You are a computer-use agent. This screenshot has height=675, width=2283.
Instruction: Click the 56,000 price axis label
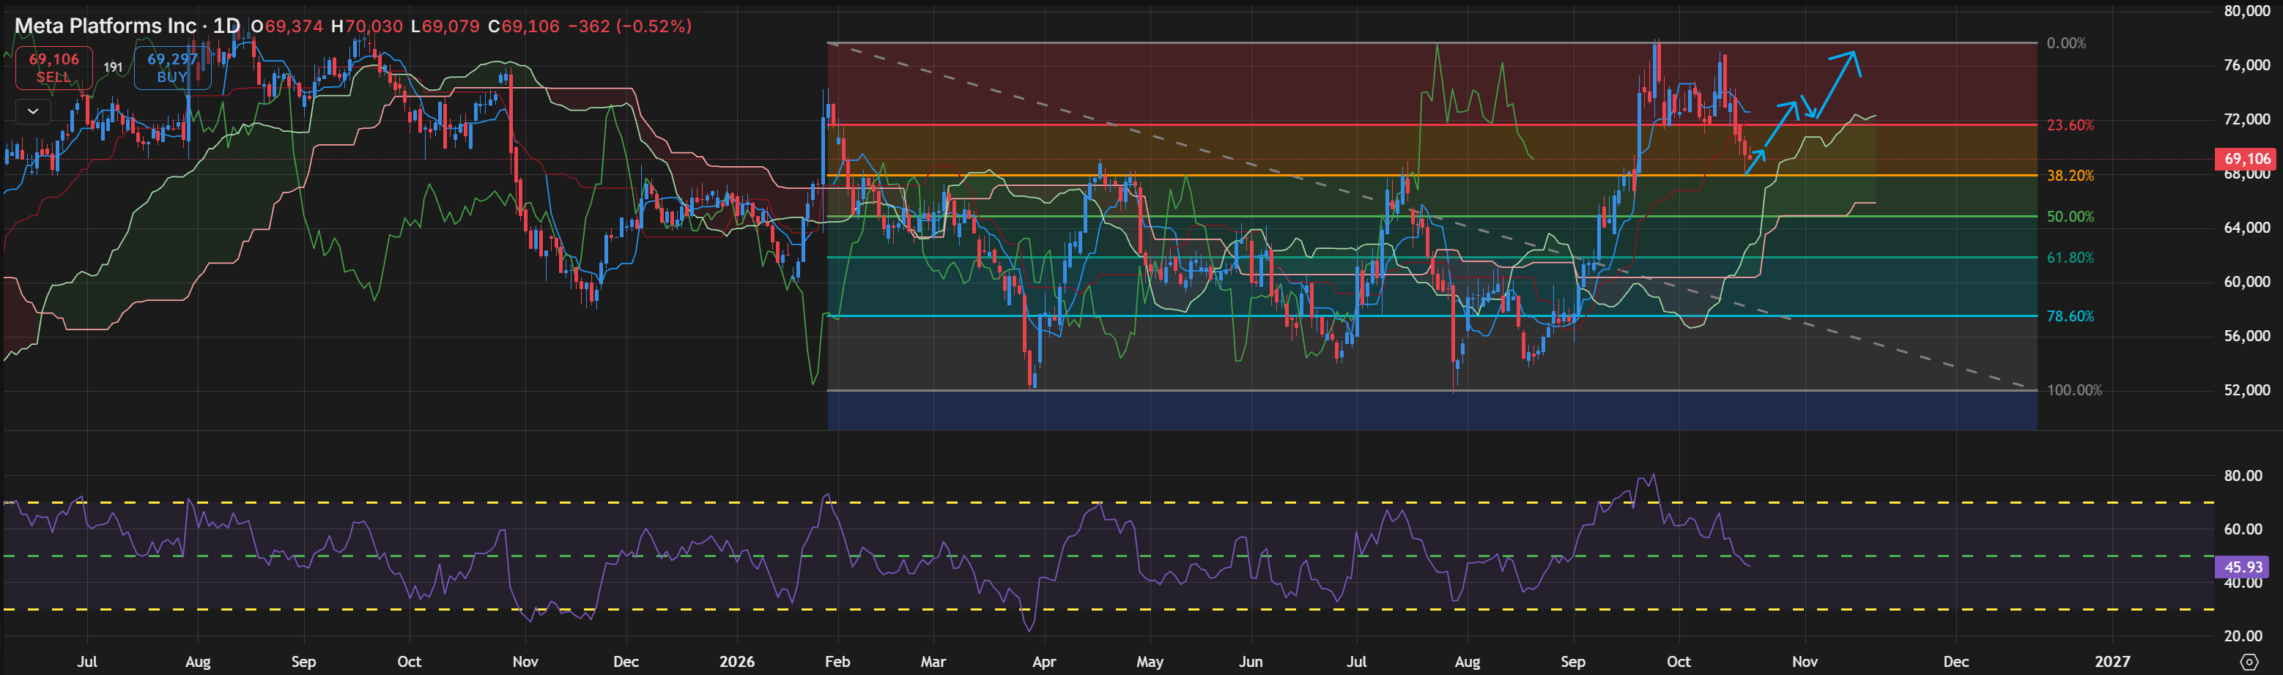tap(2246, 336)
